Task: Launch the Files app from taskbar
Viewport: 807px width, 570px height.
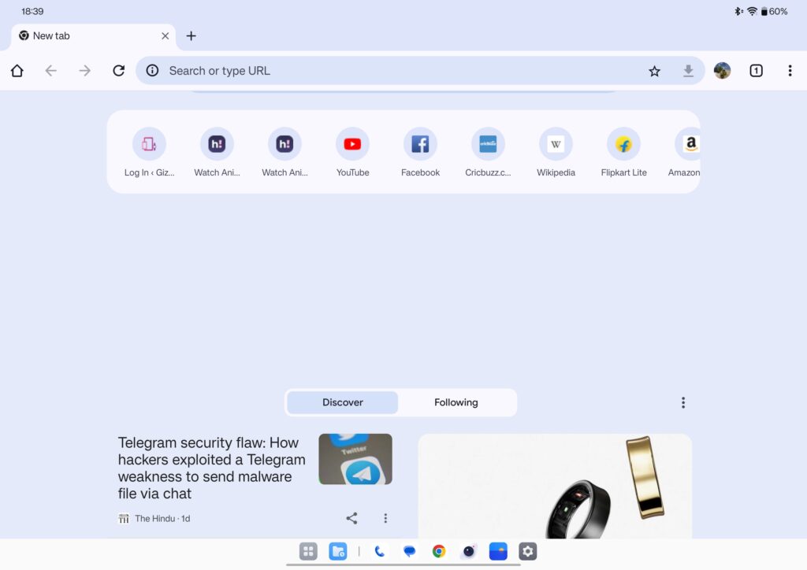Action: 338,551
